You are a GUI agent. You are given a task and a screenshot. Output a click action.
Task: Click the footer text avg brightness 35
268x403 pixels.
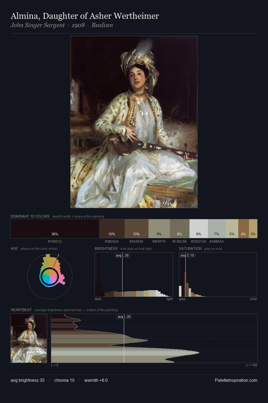pos(28,380)
